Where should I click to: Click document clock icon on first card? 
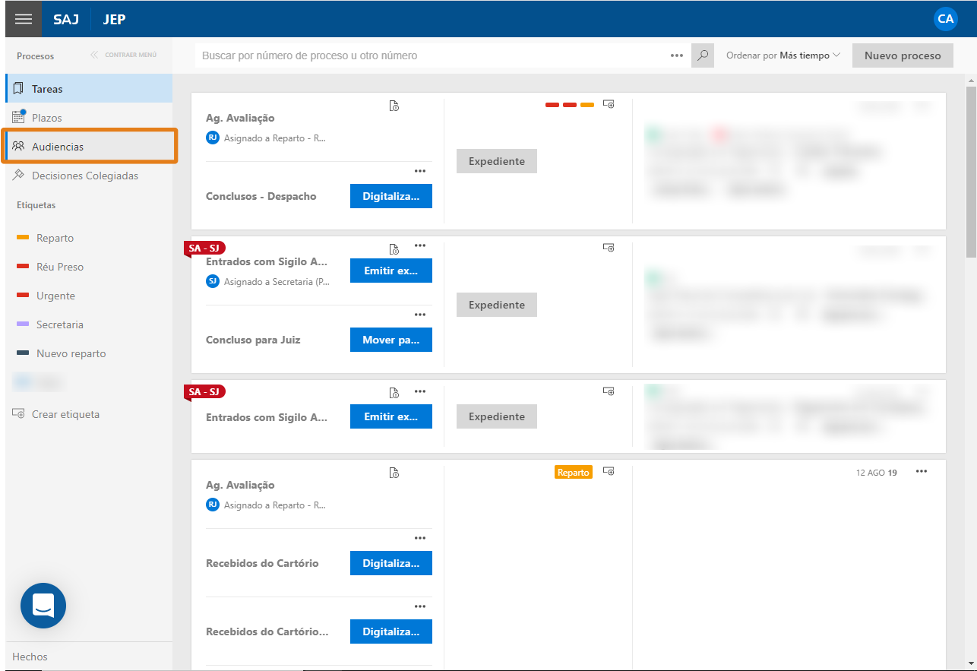pos(394,106)
